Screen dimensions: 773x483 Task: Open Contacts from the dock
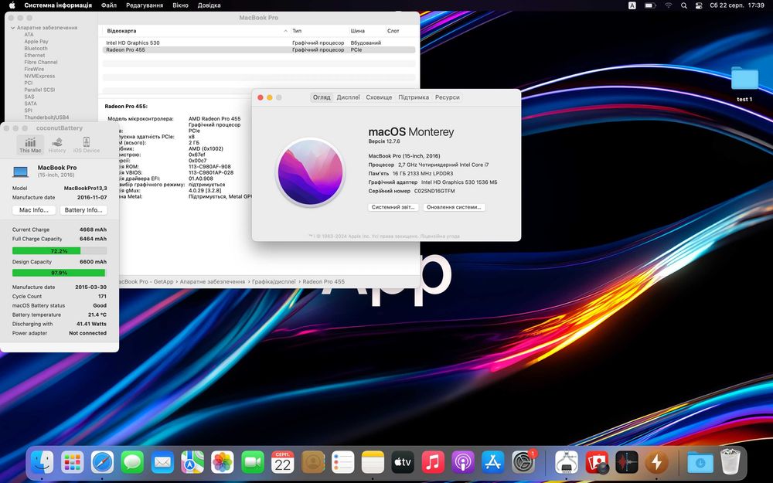tap(312, 462)
